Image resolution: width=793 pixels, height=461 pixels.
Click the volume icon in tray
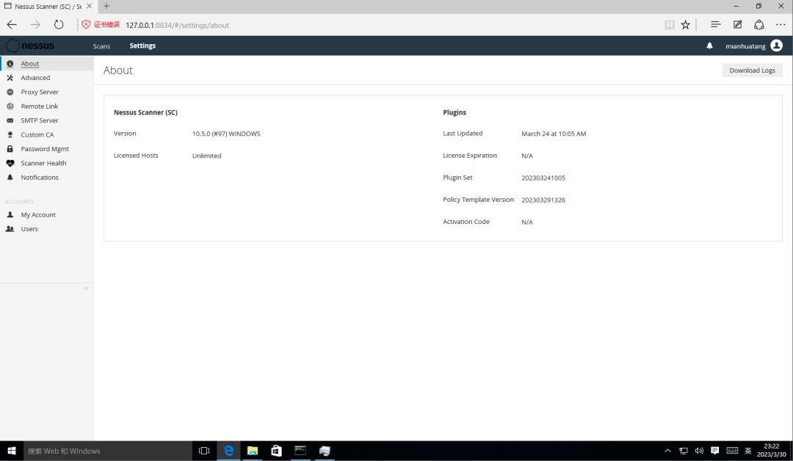pyautogui.click(x=700, y=451)
